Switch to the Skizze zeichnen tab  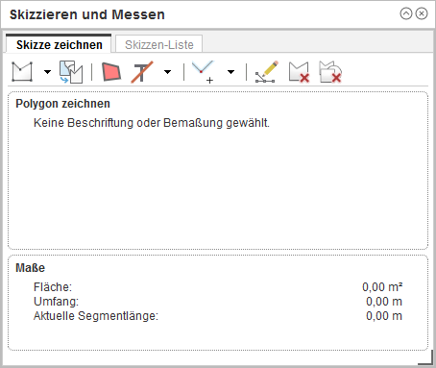[59, 44]
